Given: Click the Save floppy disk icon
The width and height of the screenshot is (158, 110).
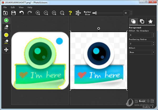Looking at the screenshot, I should tap(13, 13).
